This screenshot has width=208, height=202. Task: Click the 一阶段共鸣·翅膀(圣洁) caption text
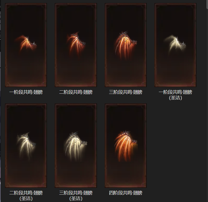click(175, 95)
